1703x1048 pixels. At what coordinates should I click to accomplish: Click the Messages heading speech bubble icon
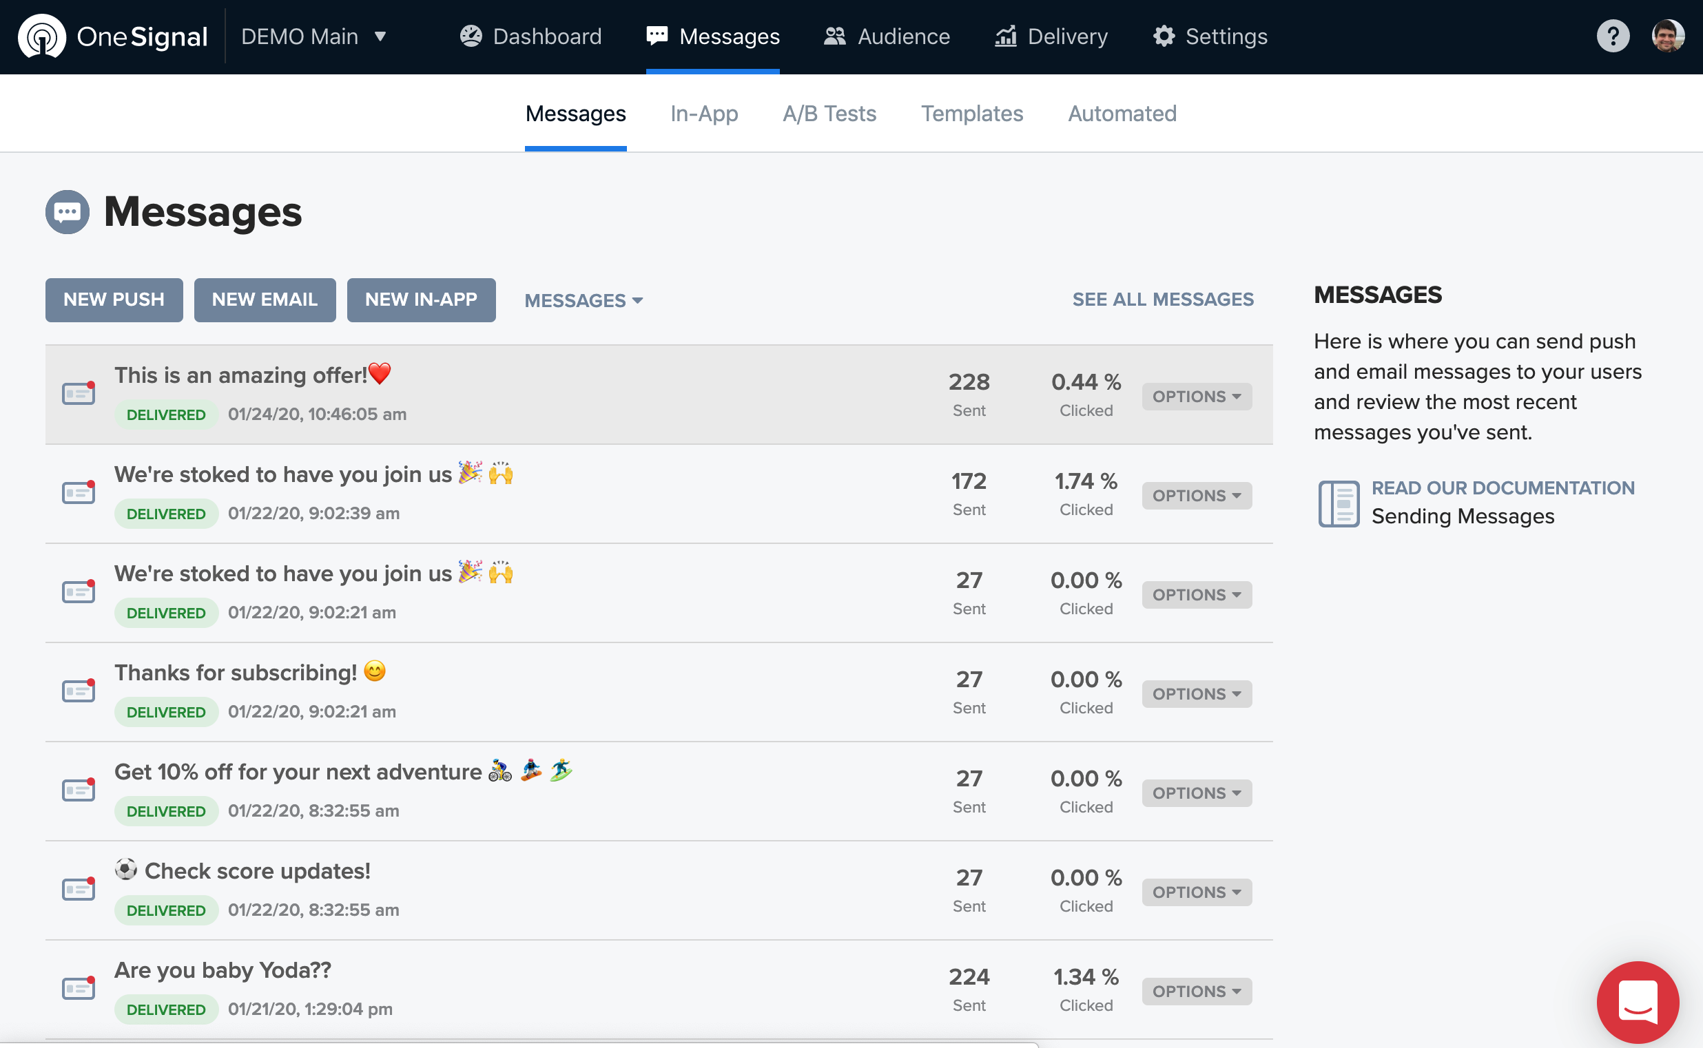[68, 212]
